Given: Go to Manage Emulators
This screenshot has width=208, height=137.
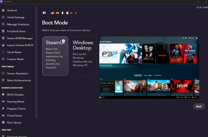Looking at the screenshot, I should (18, 24).
